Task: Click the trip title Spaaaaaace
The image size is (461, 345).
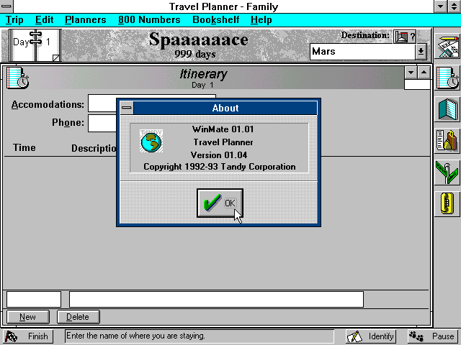Action: 199,40
